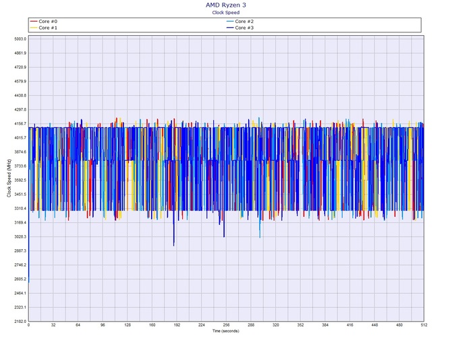
Task: Click the 2887.3 y-axis value
Action: tap(20, 251)
